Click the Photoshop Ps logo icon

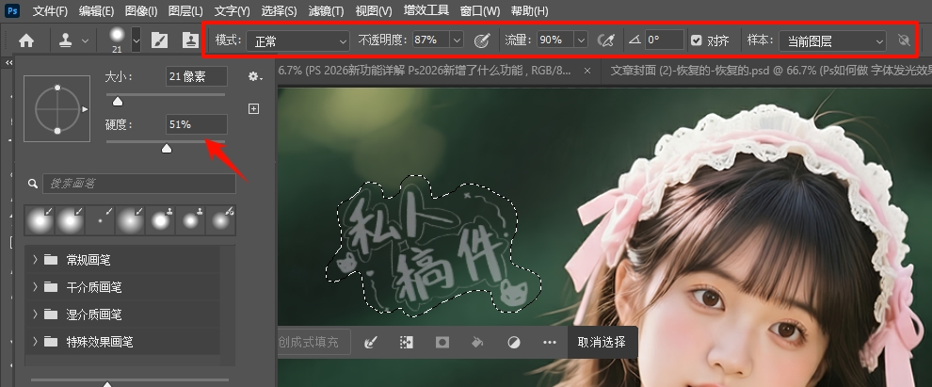(12, 10)
